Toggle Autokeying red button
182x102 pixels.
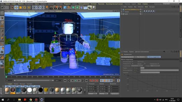(94, 80)
